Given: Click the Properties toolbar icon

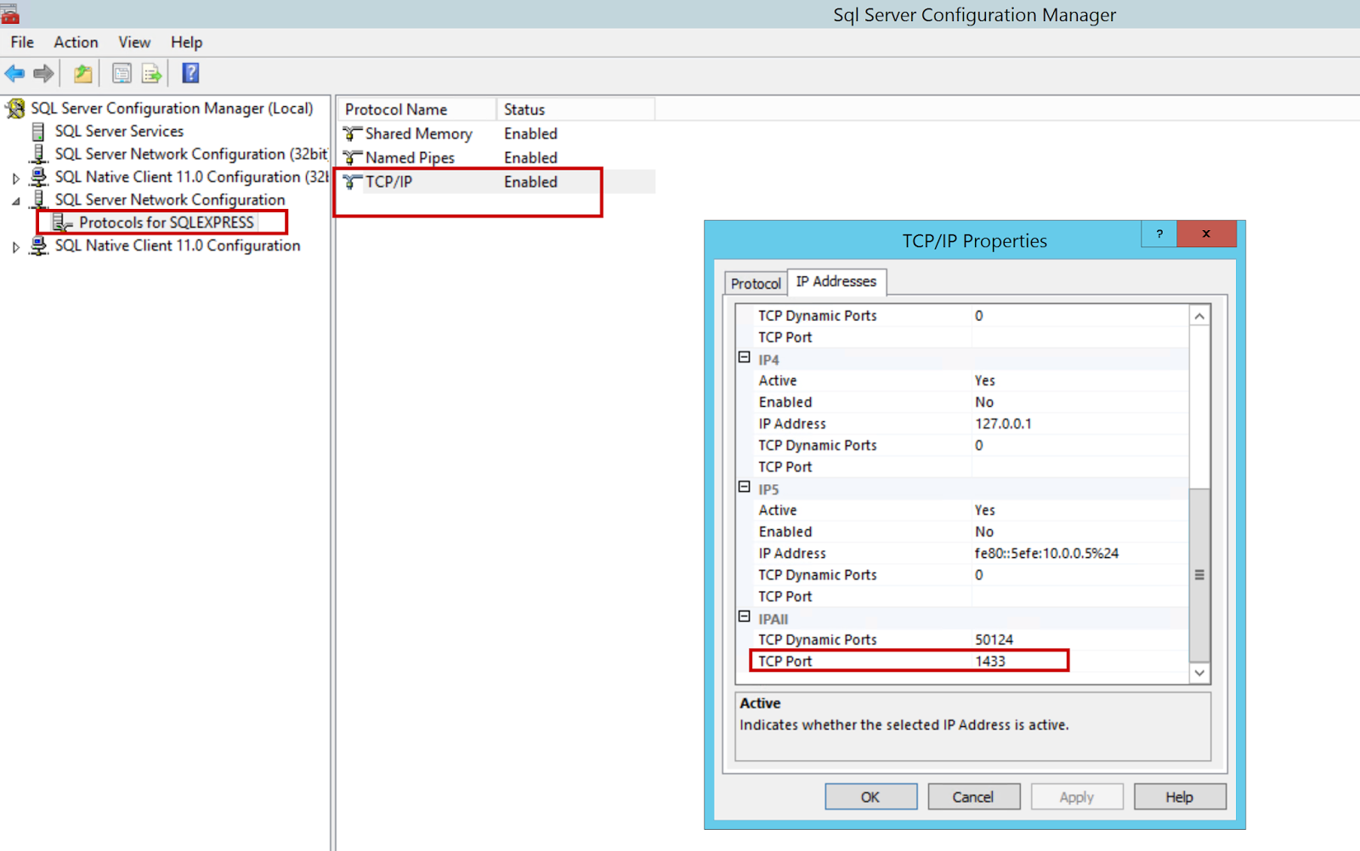Looking at the screenshot, I should [122, 74].
